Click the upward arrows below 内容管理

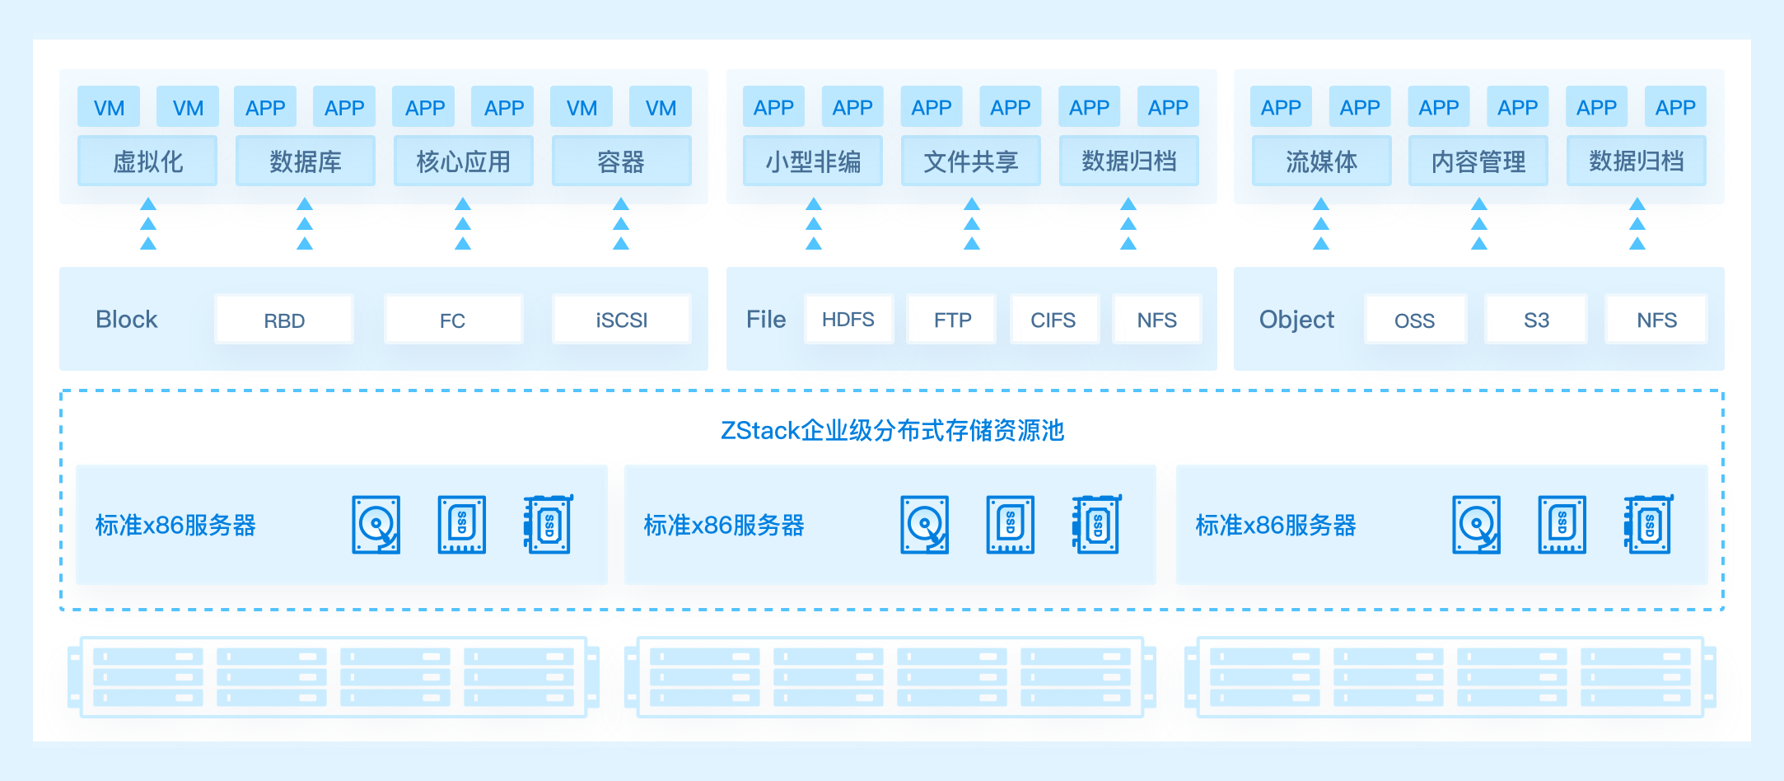click(x=1479, y=223)
